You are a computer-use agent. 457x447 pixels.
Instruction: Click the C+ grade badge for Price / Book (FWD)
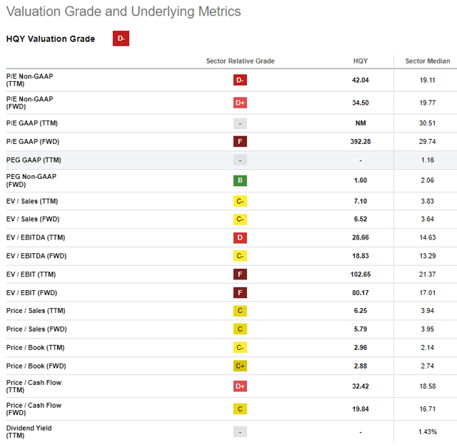tap(240, 366)
